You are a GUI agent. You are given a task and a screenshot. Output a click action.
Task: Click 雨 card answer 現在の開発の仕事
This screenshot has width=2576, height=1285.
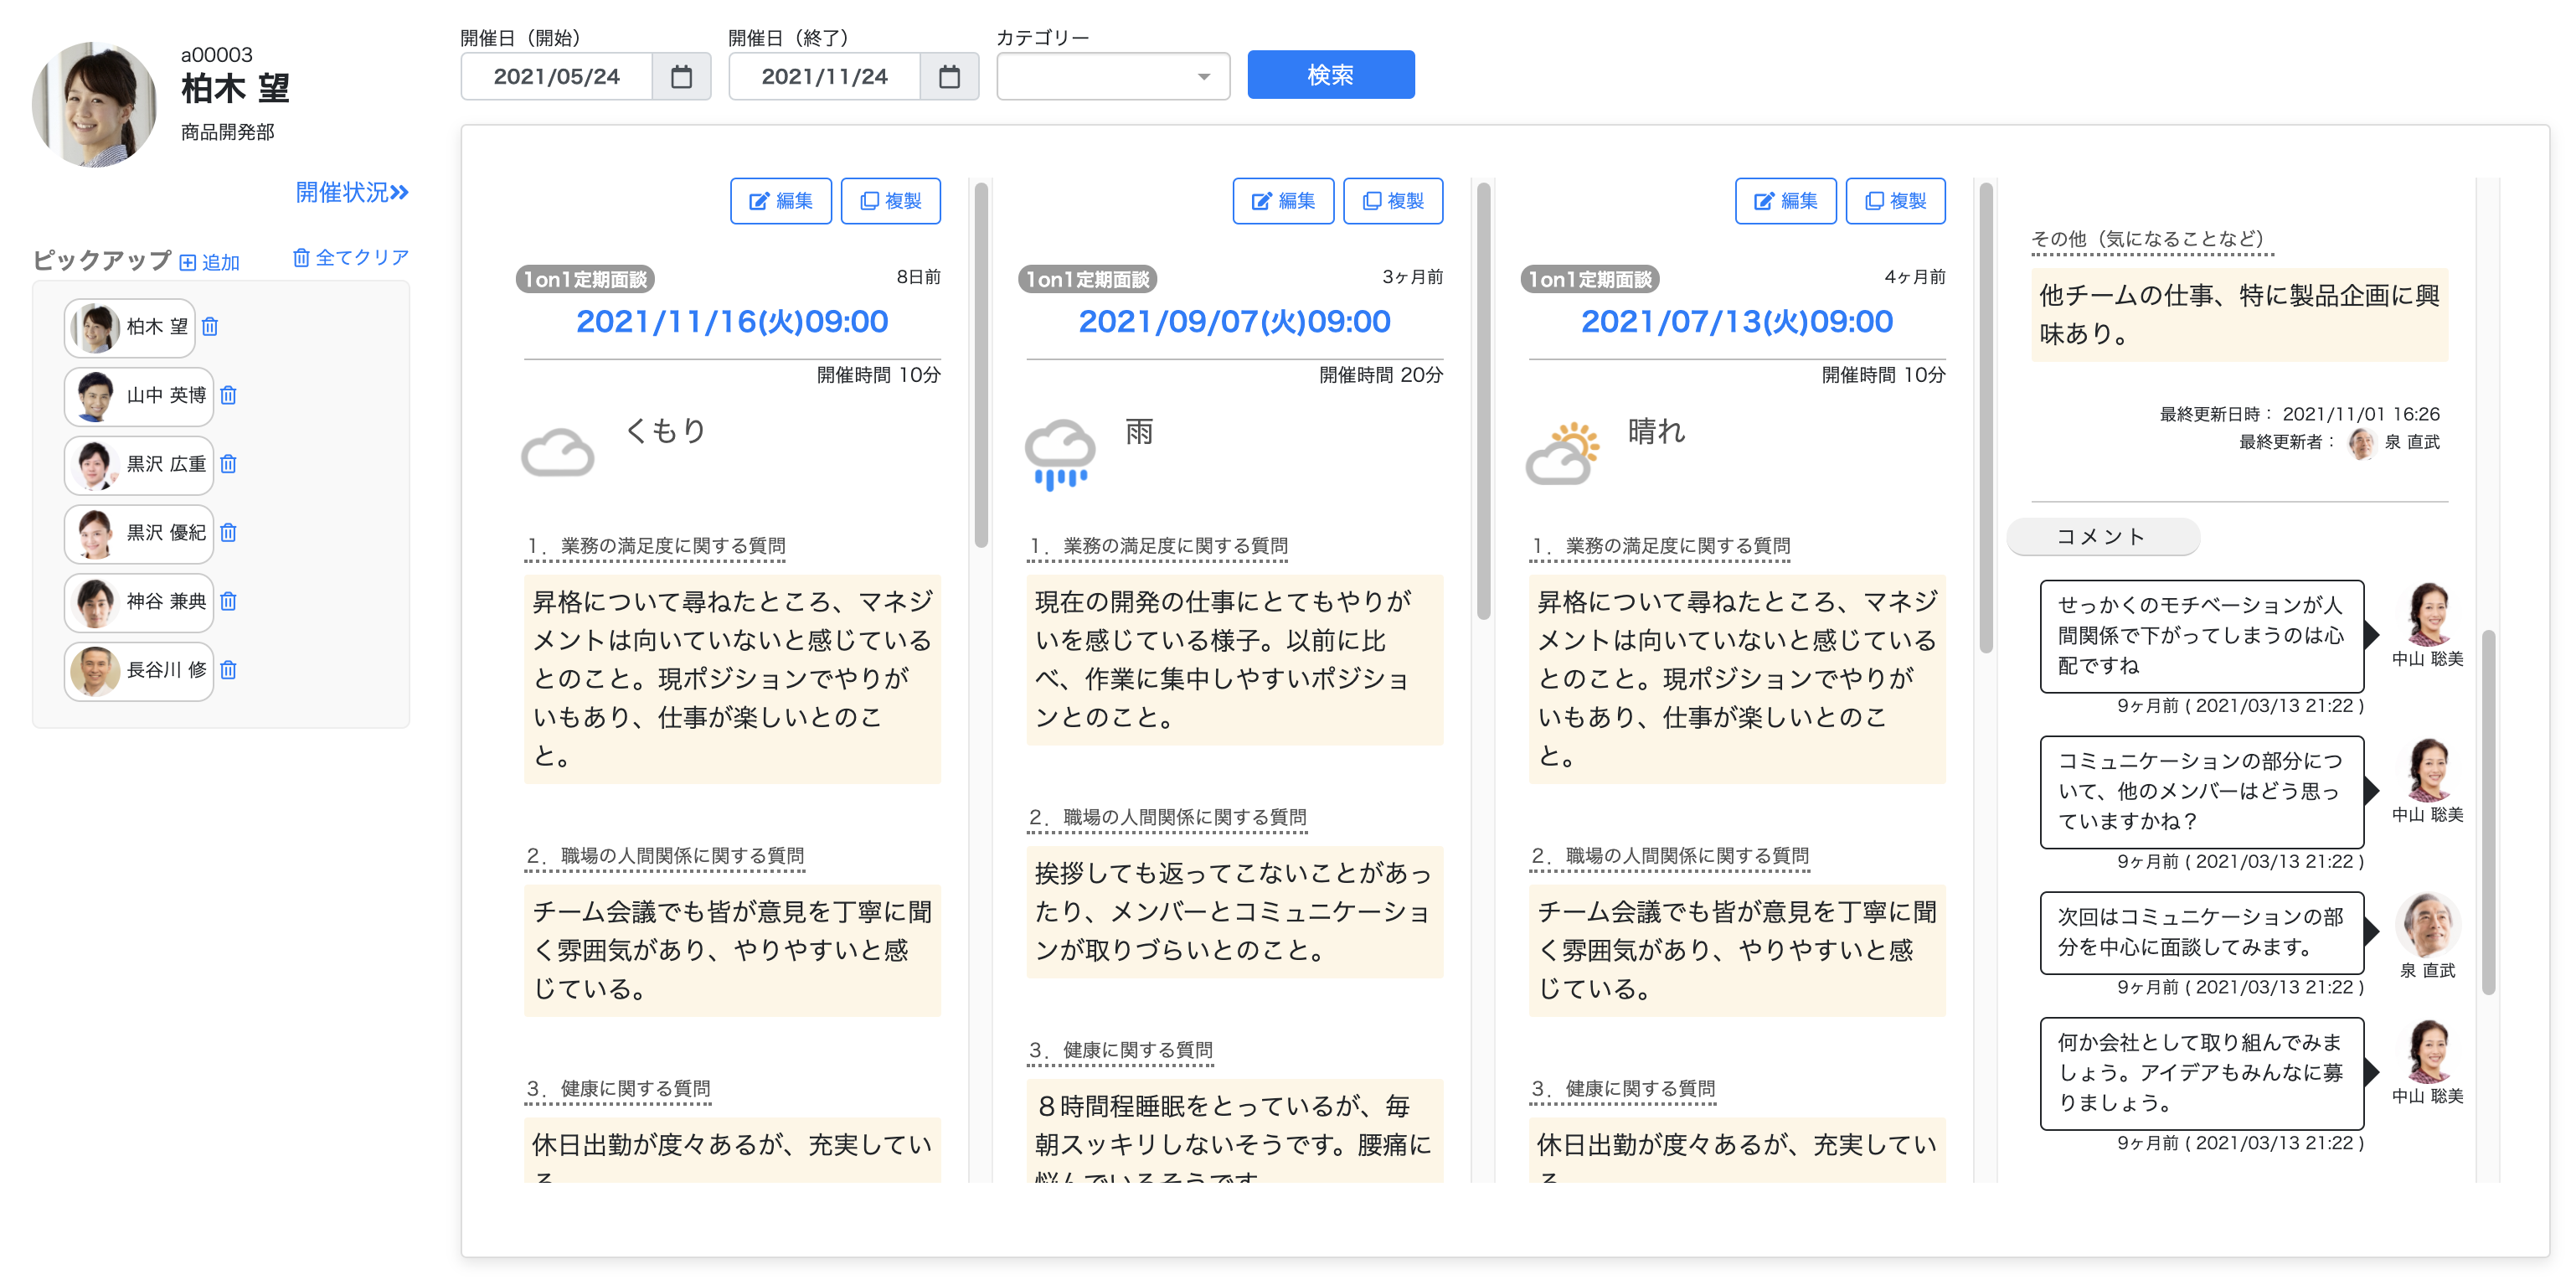coord(1234,660)
